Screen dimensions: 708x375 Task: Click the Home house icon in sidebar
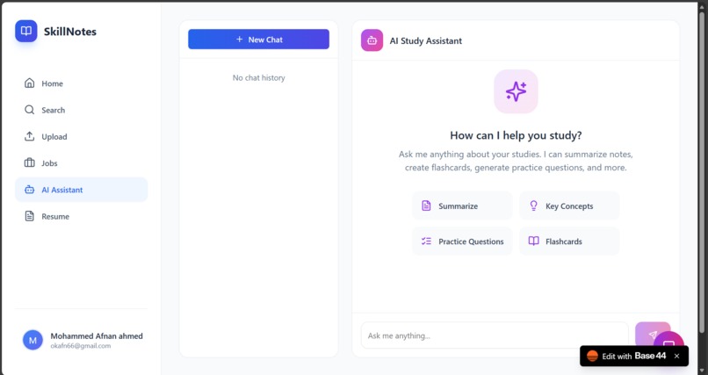[29, 83]
